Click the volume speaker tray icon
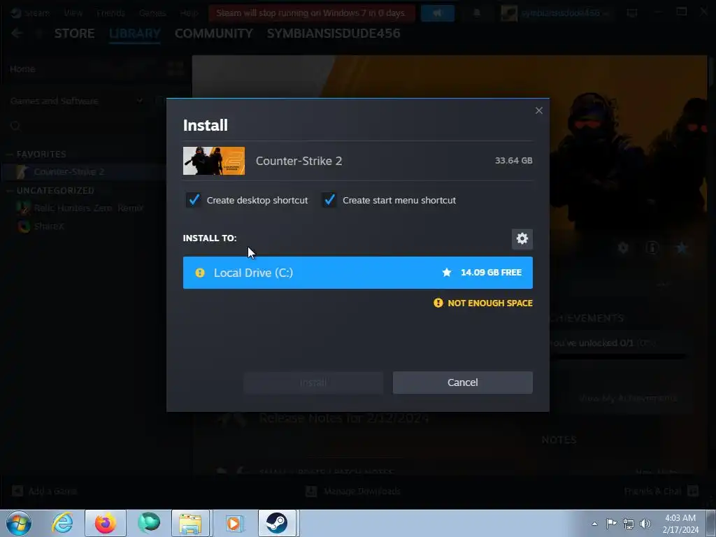 645,524
